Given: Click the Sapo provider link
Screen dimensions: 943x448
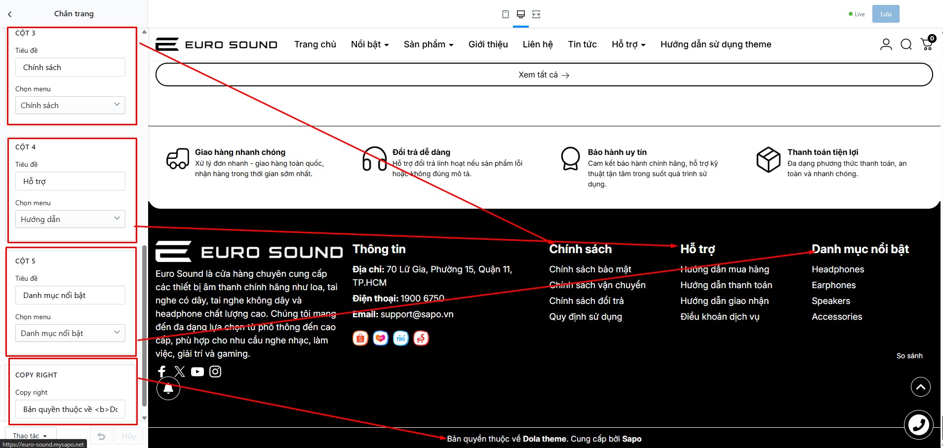Looking at the screenshot, I should pos(632,439).
